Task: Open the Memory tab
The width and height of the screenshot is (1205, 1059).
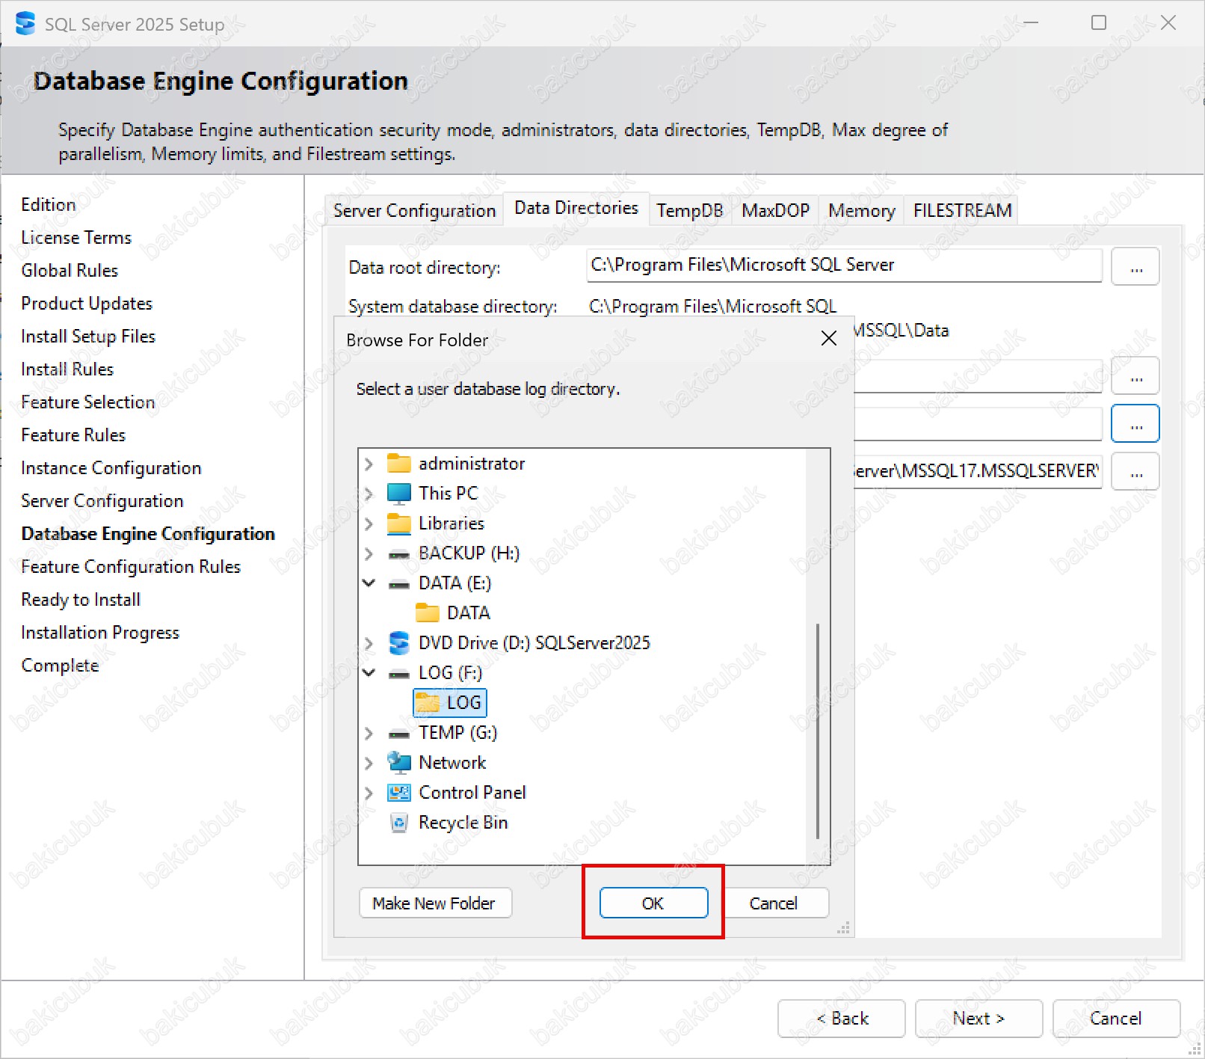Action: pyautogui.click(x=861, y=211)
